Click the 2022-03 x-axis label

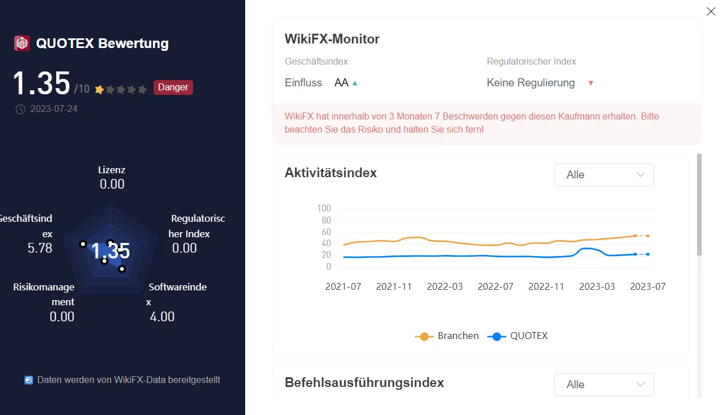[444, 286]
